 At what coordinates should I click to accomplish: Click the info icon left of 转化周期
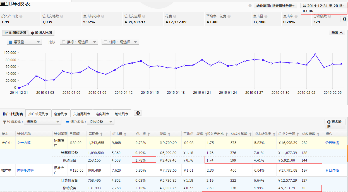(x=250, y=6)
